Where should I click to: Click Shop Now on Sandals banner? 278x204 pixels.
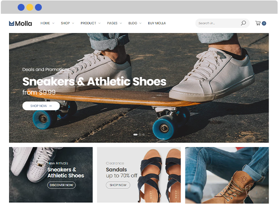tap(118, 185)
